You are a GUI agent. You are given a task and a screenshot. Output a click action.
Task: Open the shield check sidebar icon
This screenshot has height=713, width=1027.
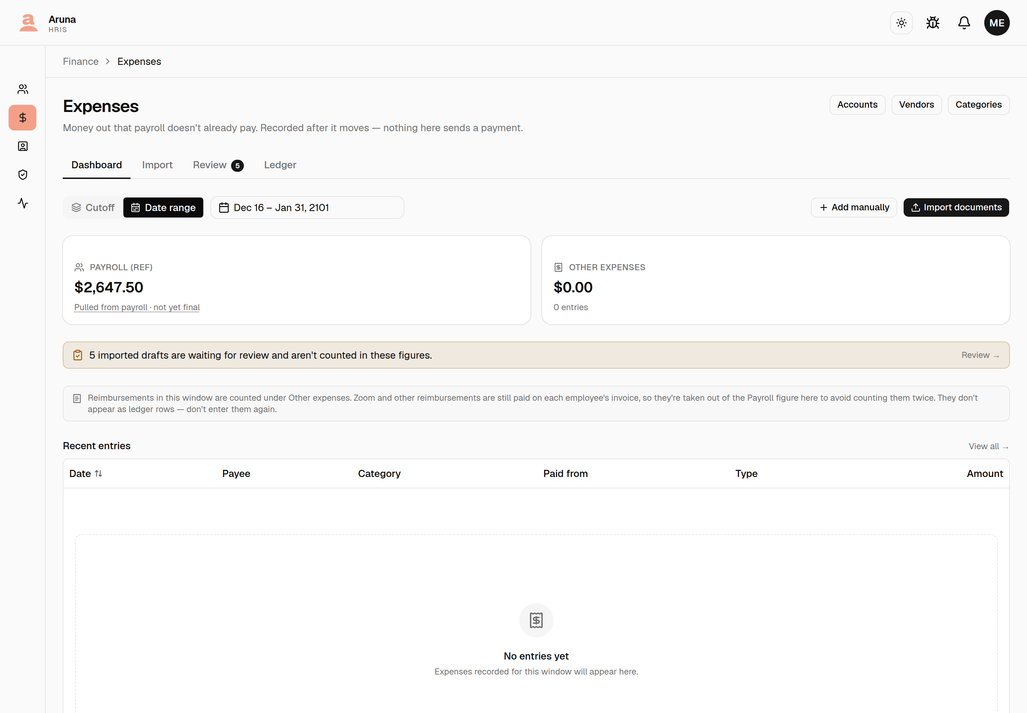[23, 175]
